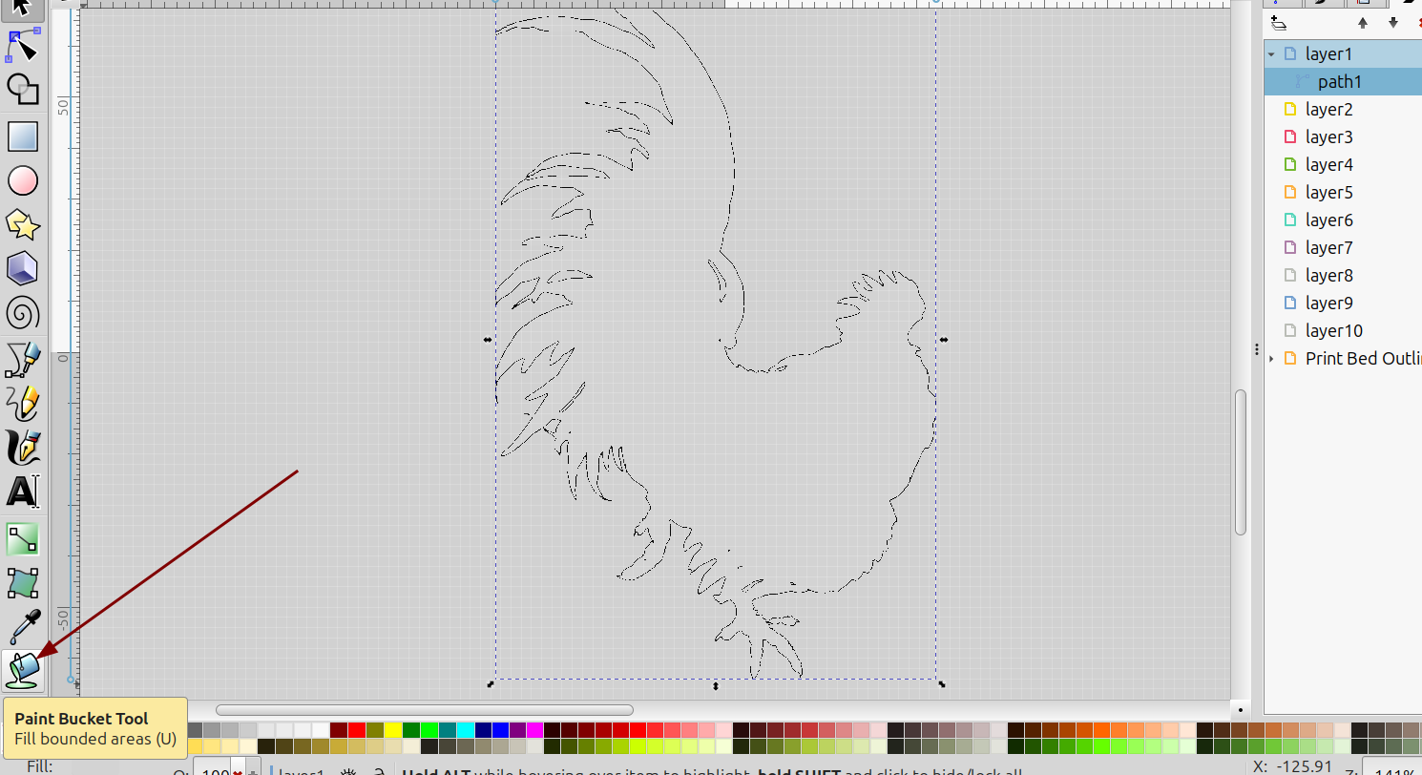Activate the Star and Polygon tool
The height and width of the screenshot is (775, 1422).
coord(22,224)
